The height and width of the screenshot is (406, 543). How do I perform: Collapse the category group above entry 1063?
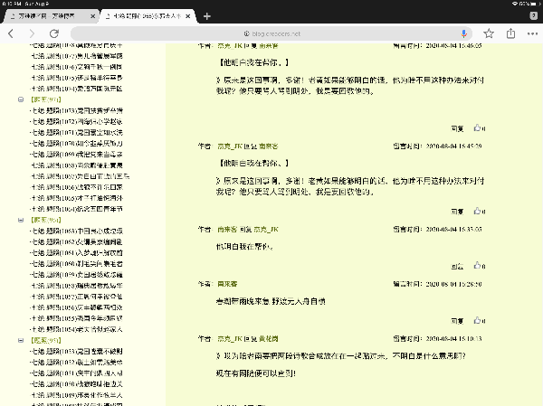click(x=21, y=220)
